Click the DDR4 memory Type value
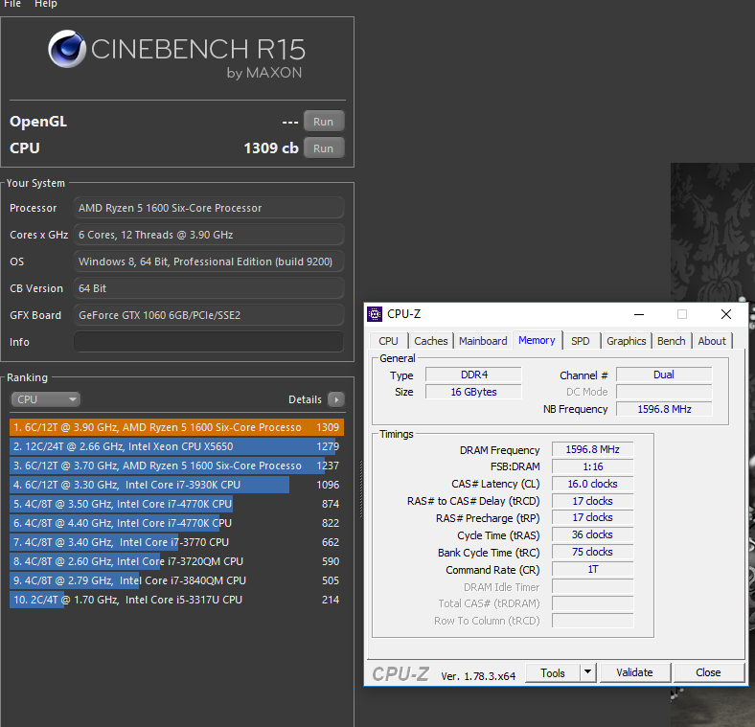Viewport: 755px width, 727px height. tap(474, 375)
